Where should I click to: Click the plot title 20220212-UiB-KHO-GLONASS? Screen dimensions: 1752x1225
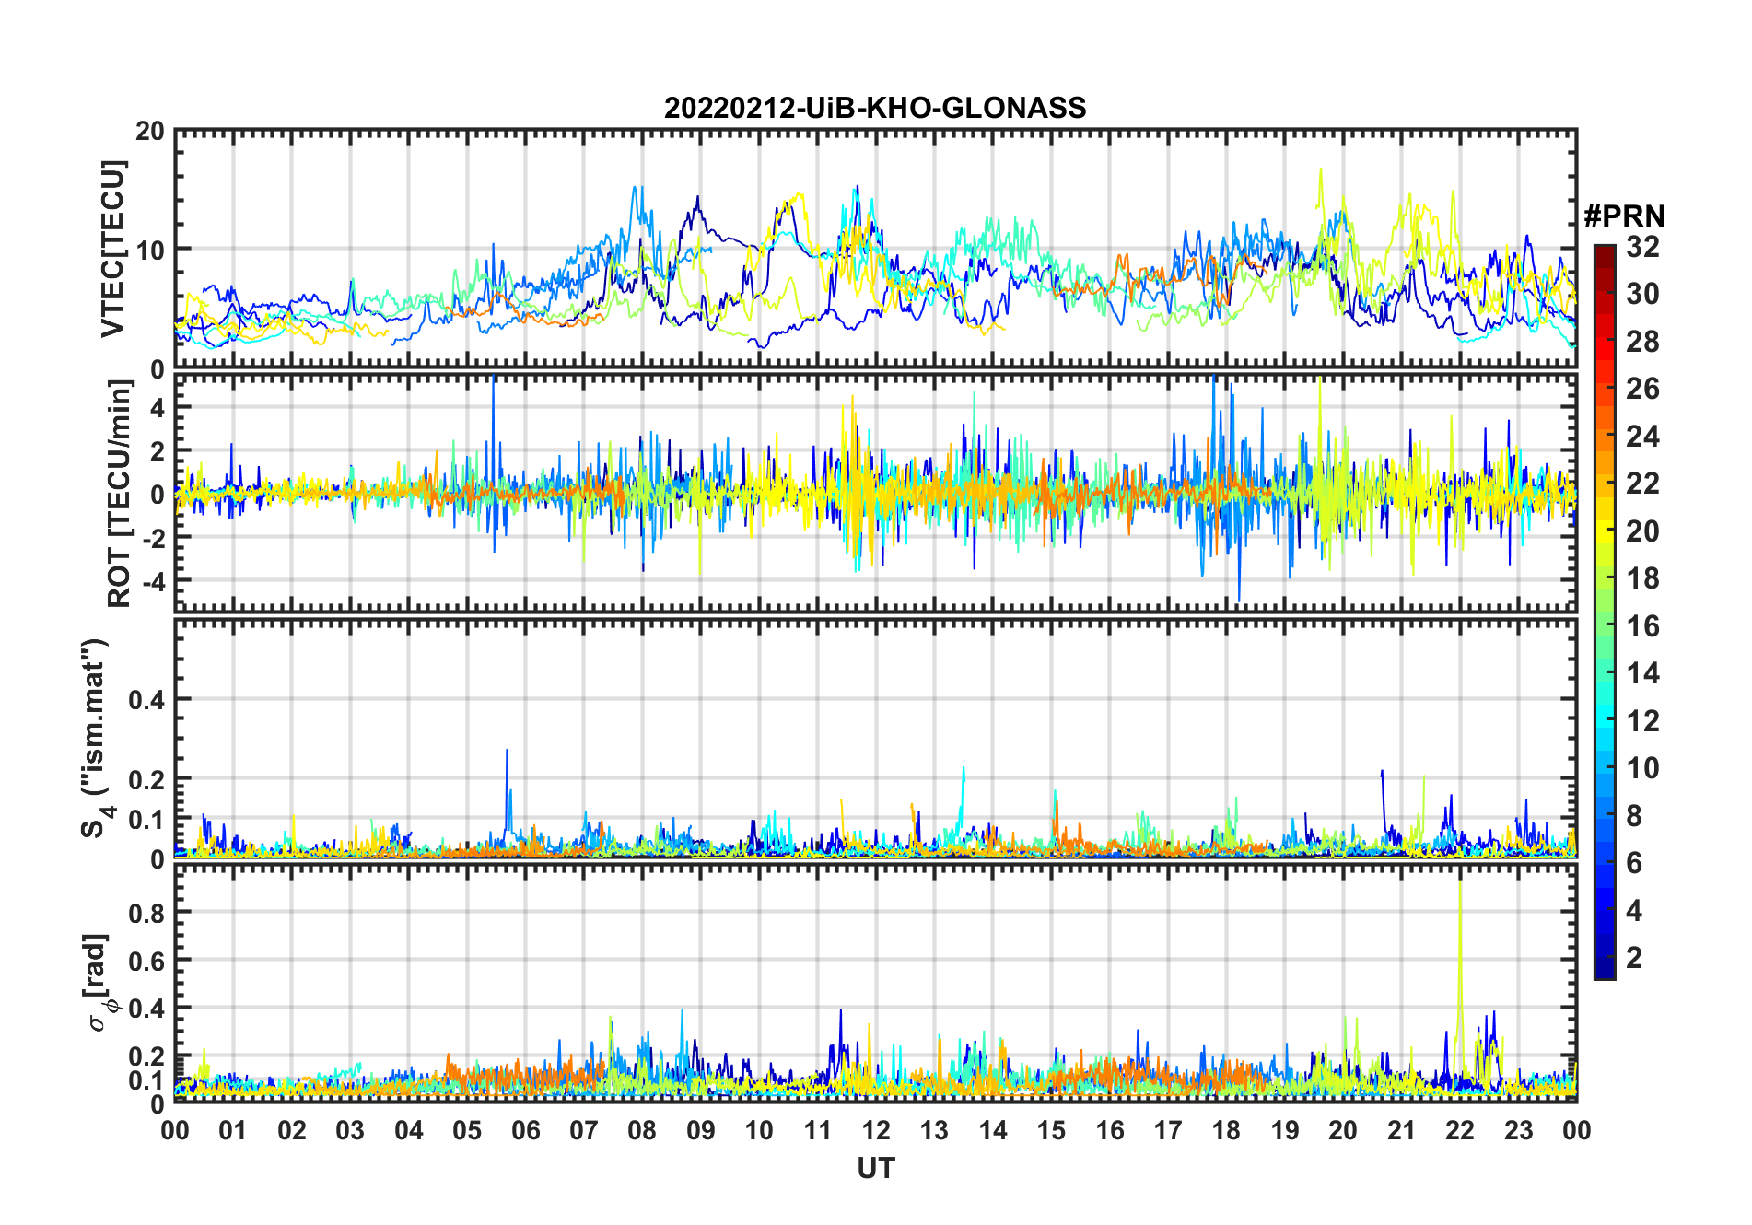875,108
